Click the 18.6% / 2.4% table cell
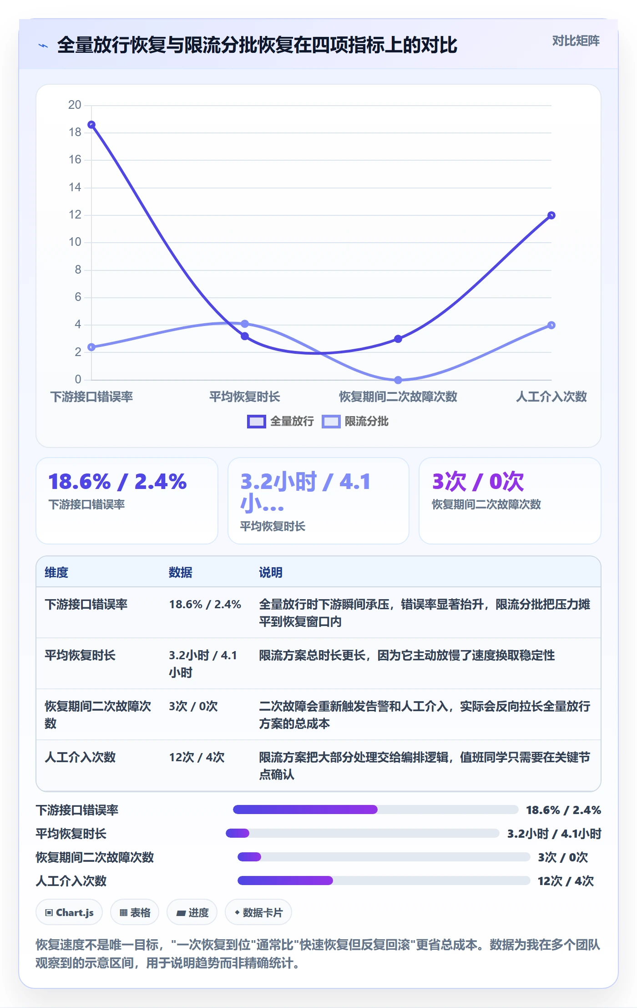This screenshot has height=1008, width=637. (x=205, y=604)
